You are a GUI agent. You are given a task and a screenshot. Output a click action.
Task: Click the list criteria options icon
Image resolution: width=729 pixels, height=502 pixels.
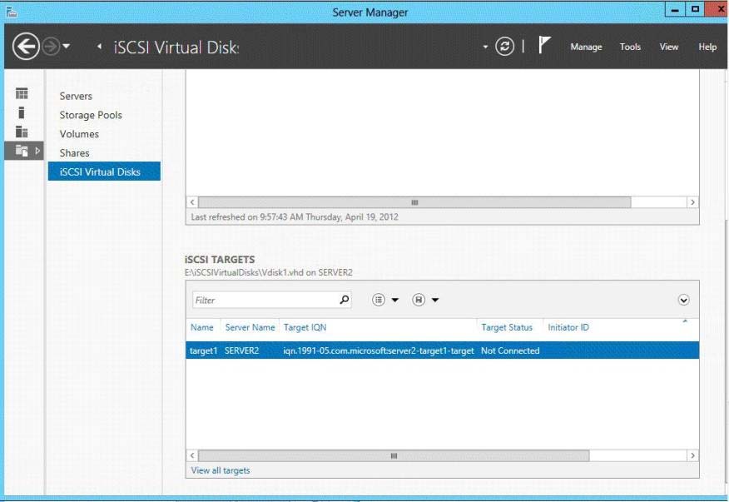tap(379, 300)
